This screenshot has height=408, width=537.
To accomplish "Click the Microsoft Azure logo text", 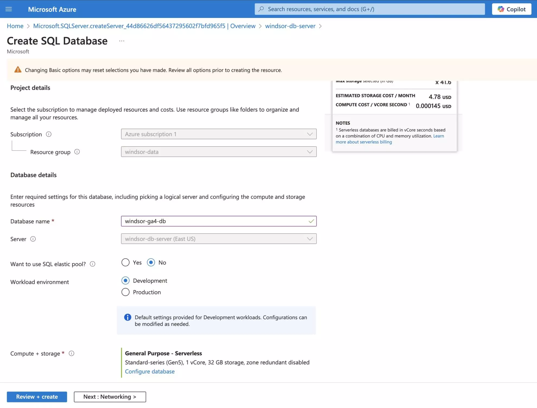I will pos(52,9).
